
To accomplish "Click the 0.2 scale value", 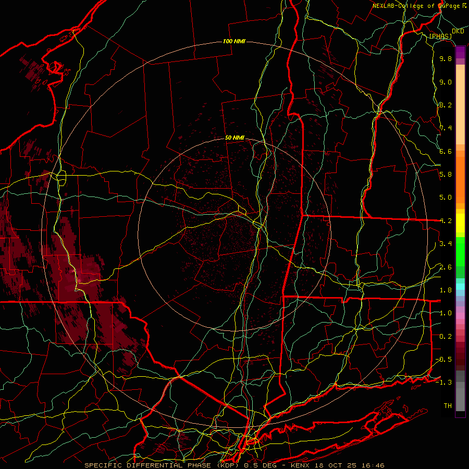I will coord(446,337).
